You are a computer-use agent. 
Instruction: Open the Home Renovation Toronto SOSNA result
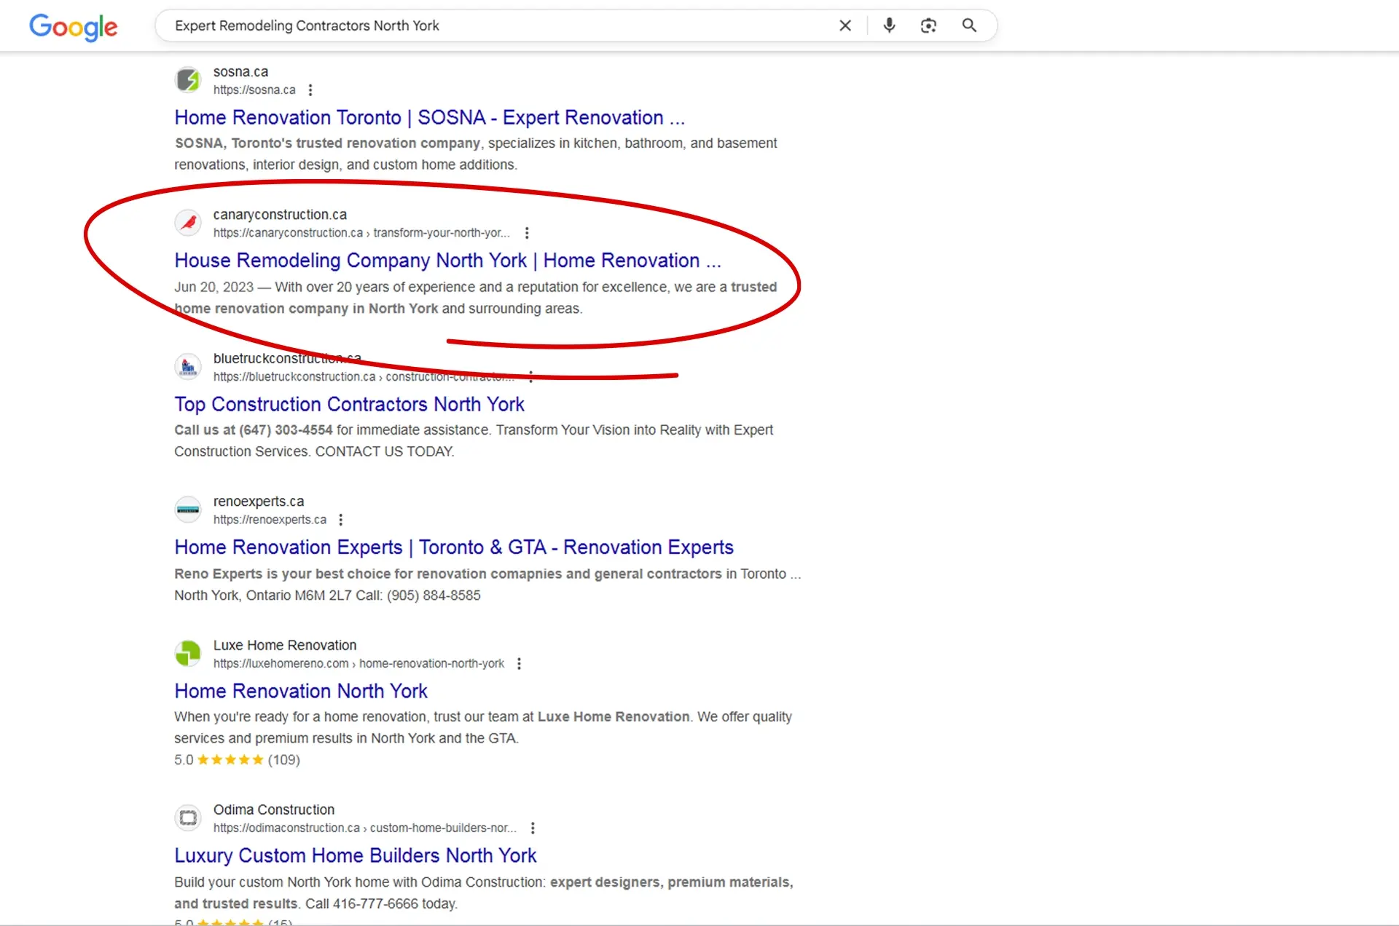(x=429, y=117)
